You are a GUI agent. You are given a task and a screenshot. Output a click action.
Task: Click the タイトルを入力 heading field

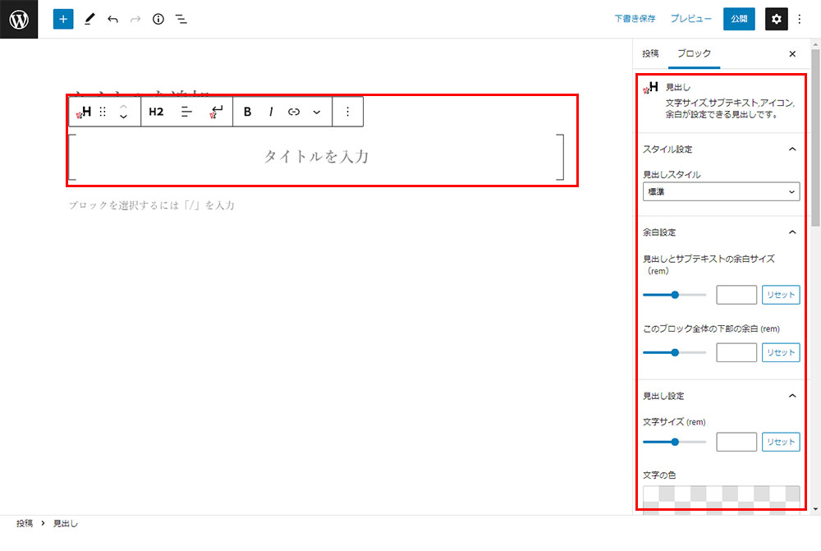coord(316,156)
